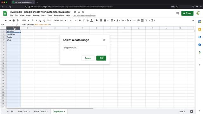
Task: Click the insert comment icon
Action: [139, 20]
